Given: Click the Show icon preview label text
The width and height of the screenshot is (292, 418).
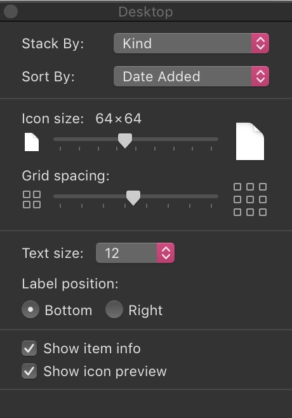Looking at the screenshot, I should (105, 372).
